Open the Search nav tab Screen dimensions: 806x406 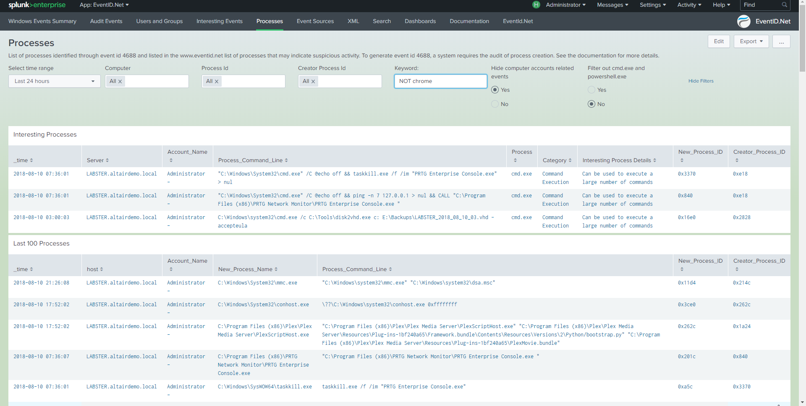click(382, 21)
